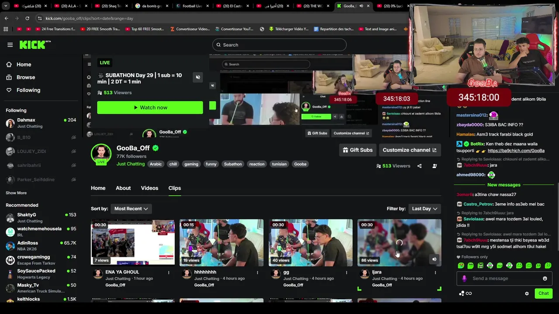Switch to the About tab
The height and width of the screenshot is (314, 559).
pos(123,188)
